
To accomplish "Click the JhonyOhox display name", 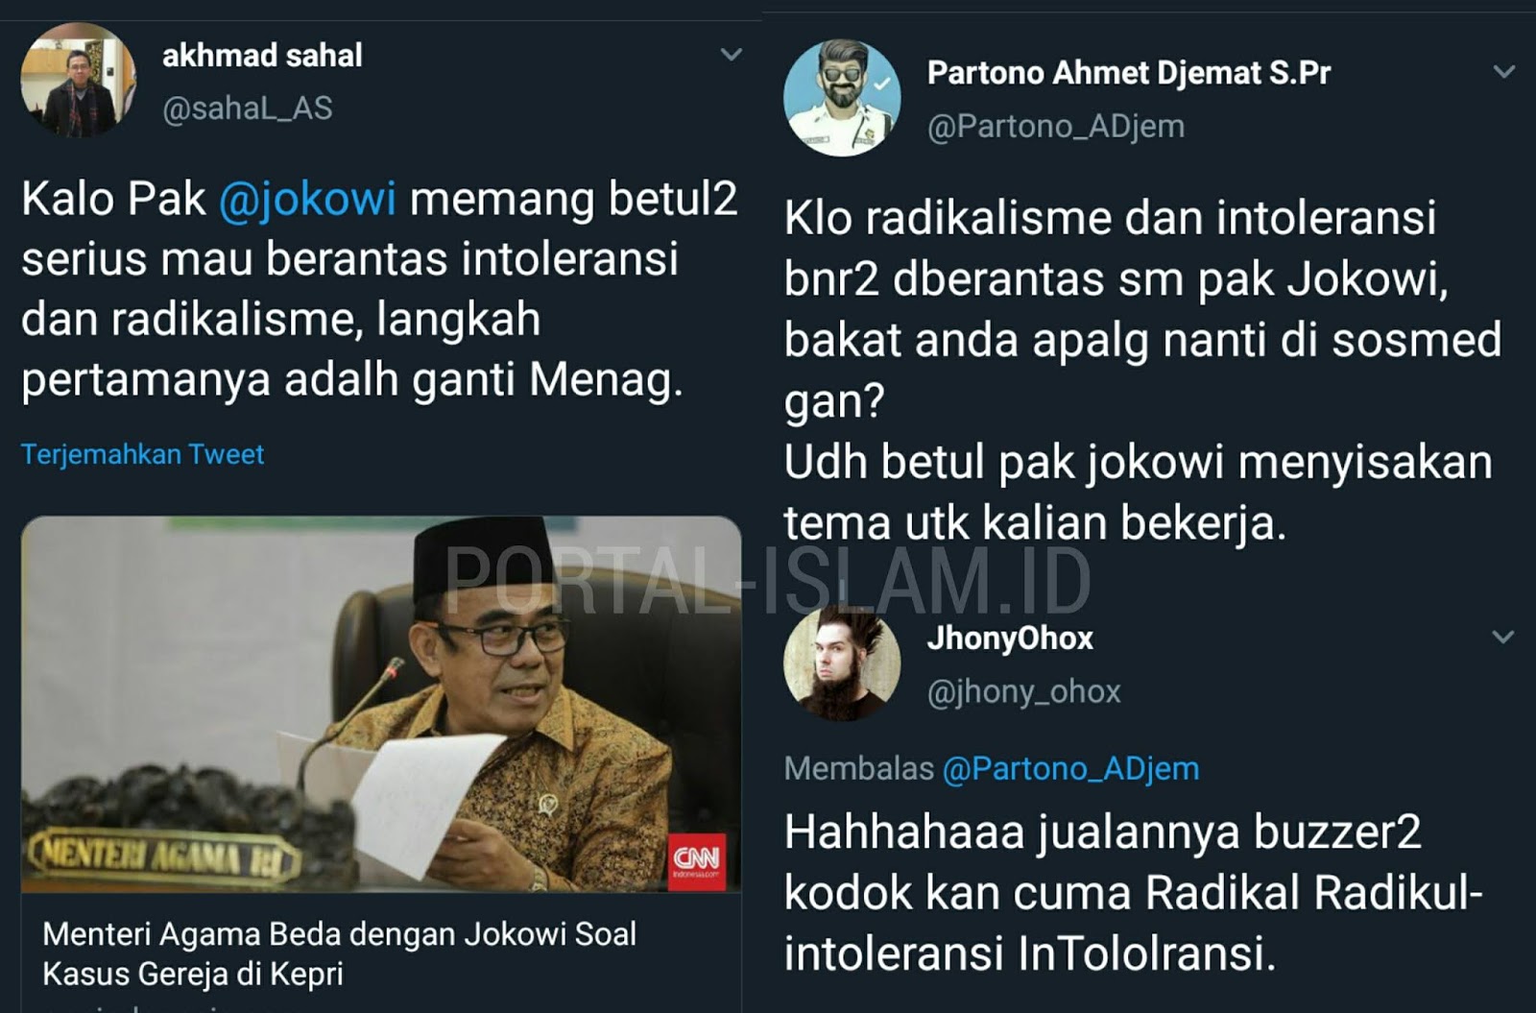I will [x=1010, y=639].
